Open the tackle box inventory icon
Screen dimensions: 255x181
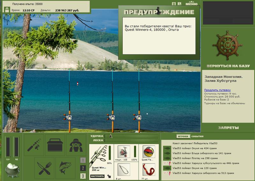tap(55, 145)
